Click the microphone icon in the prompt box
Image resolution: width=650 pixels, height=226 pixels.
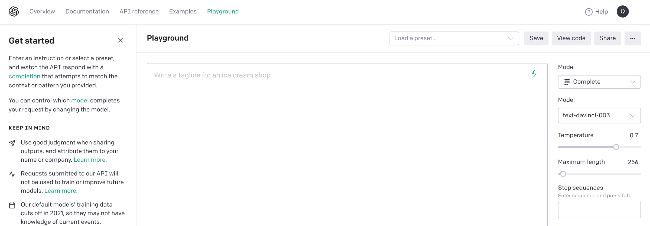[x=534, y=73]
